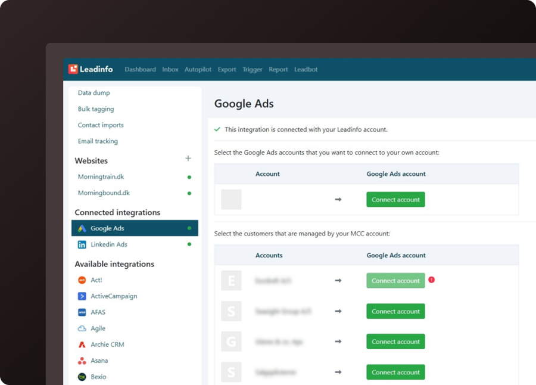The width and height of the screenshot is (536, 385).
Task: Go to Email tracking settings
Action: [x=98, y=141]
